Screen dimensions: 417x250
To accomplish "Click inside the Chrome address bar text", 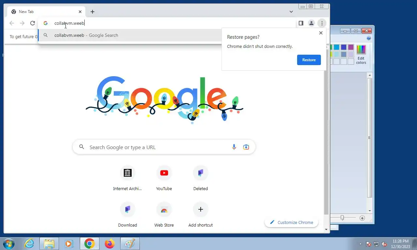I will [69, 23].
